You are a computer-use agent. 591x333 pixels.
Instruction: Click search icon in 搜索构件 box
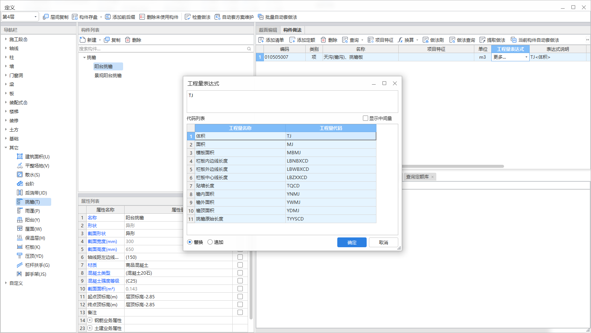(249, 49)
